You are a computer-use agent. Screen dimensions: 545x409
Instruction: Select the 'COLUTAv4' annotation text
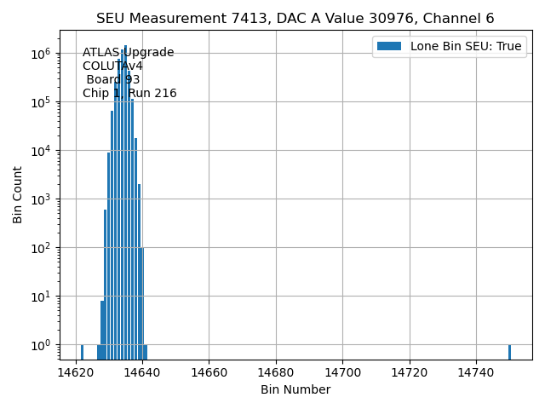112,66
